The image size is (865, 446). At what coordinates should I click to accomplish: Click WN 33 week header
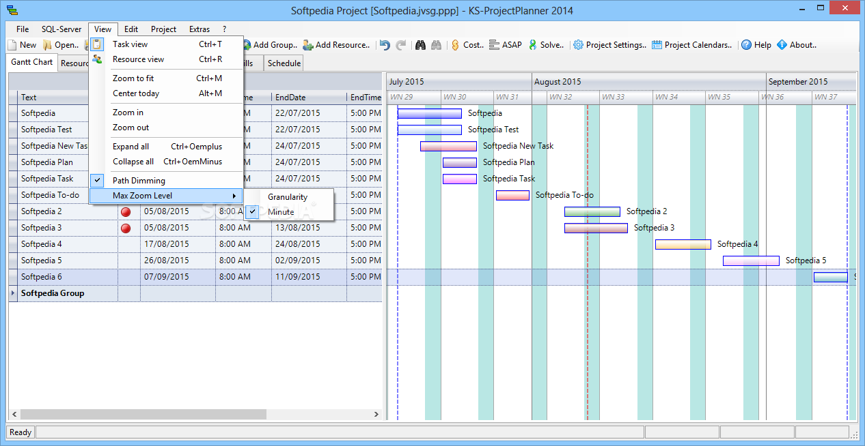625,97
